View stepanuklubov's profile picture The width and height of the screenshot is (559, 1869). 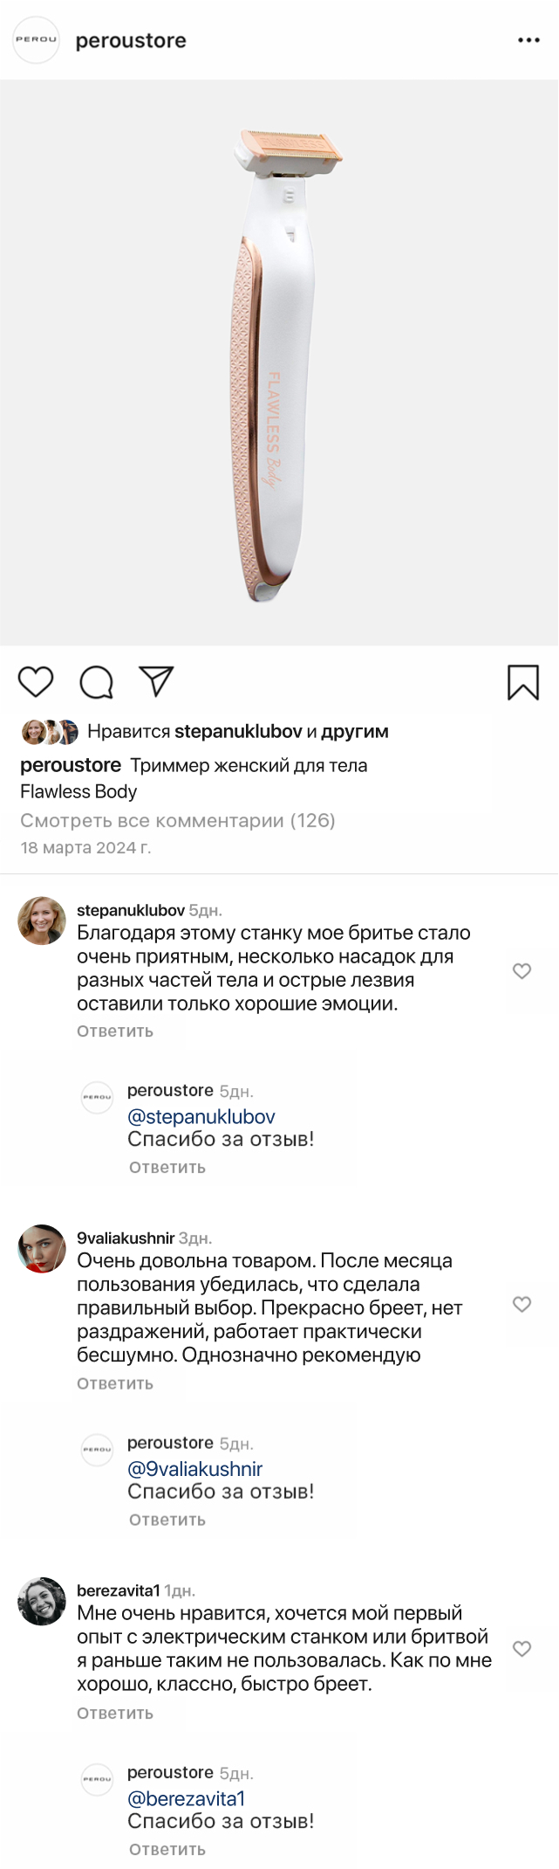pyautogui.click(x=42, y=921)
